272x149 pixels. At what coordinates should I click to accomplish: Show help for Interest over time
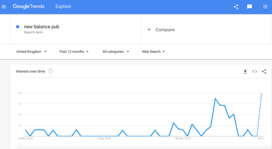(x=50, y=71)
